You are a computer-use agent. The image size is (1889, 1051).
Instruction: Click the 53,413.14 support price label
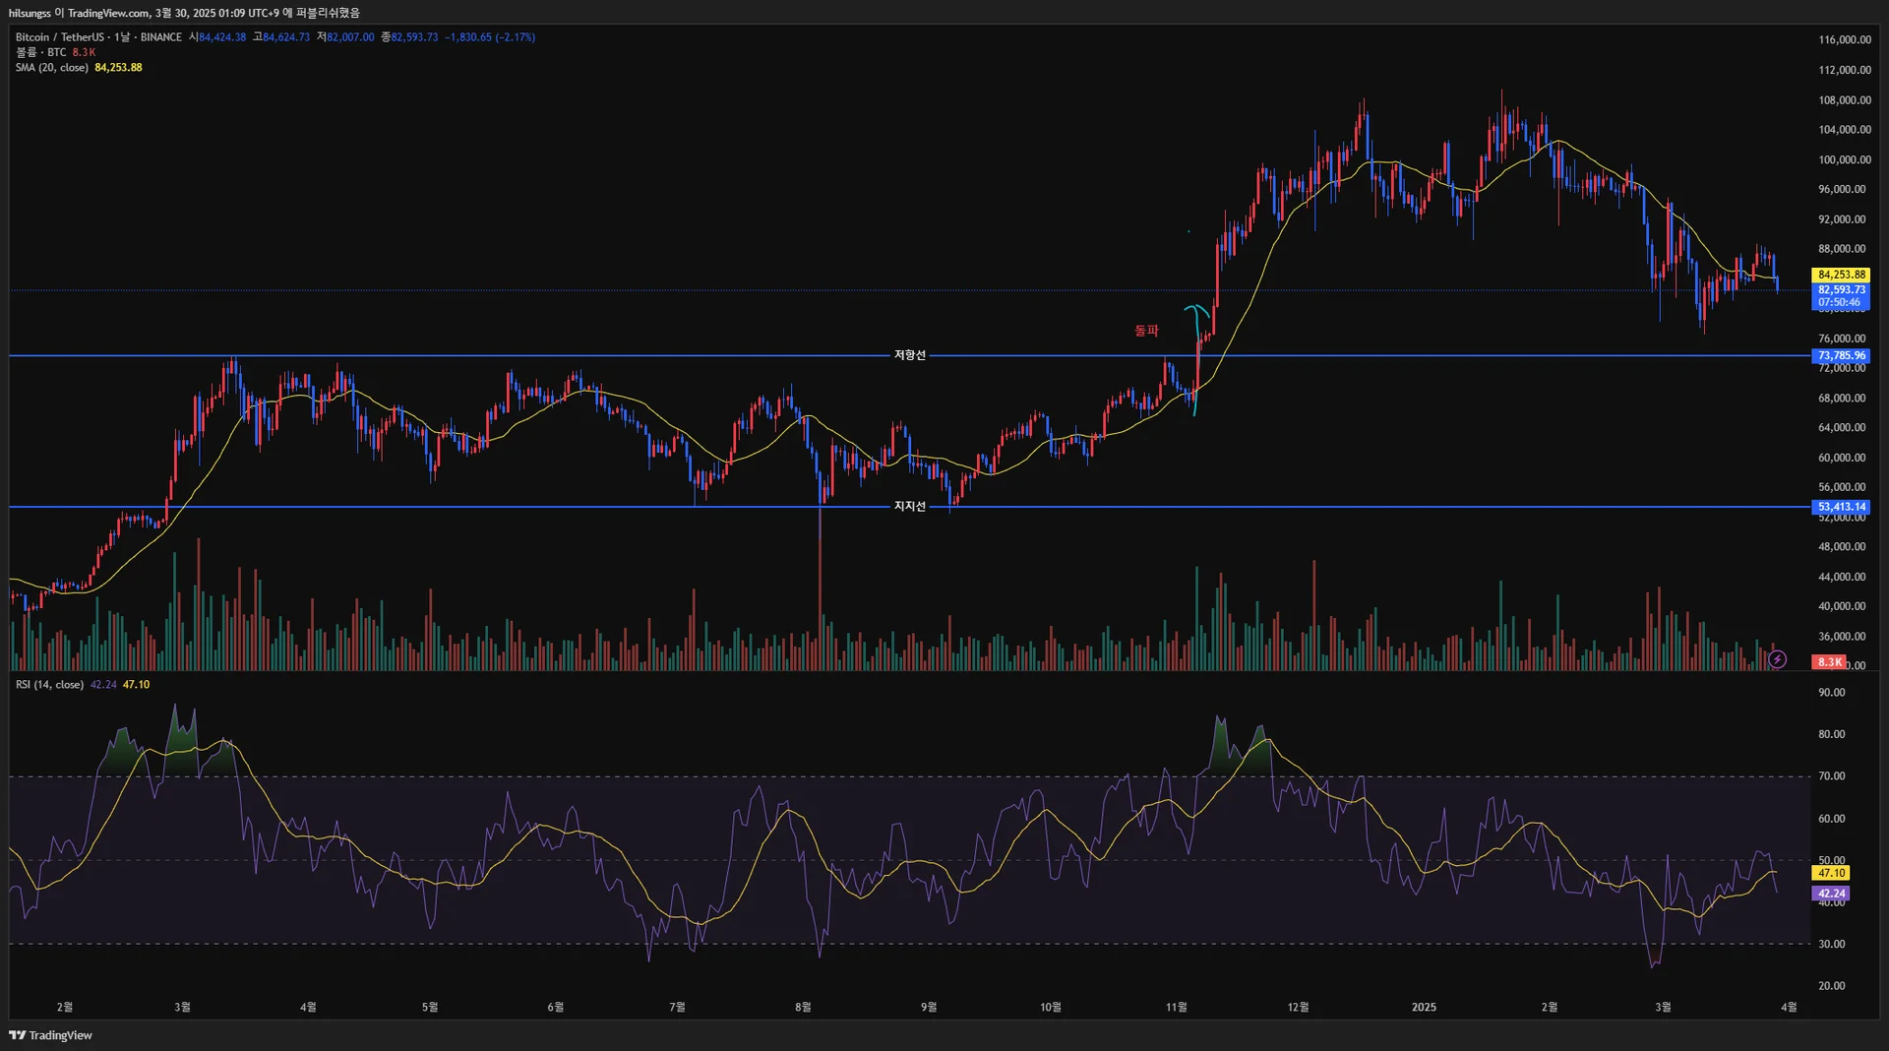(1841, 507)
